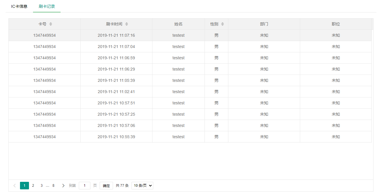The width and height of the screenshot is (379, 196).
Task: Click the 卡号 column header label
Action: click(42, 24)
